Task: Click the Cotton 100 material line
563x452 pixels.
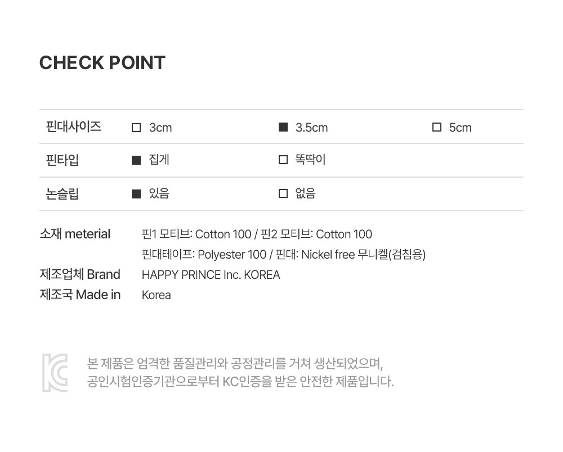Action: coord(257,234)
